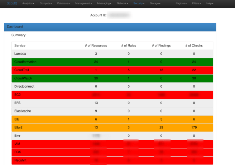The image size is (235, 165).
Task: Click the Dashboard panel header
Action: click(x=110, y=27)
